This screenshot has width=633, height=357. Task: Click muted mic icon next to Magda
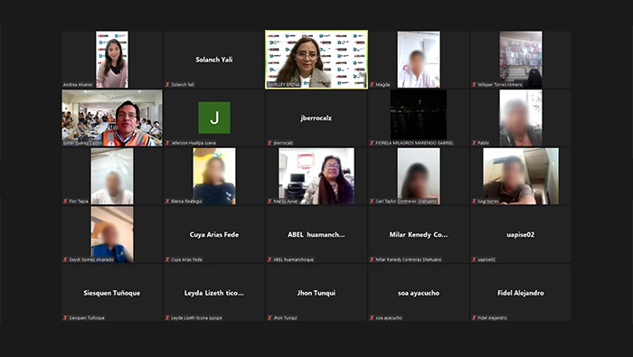372,85
